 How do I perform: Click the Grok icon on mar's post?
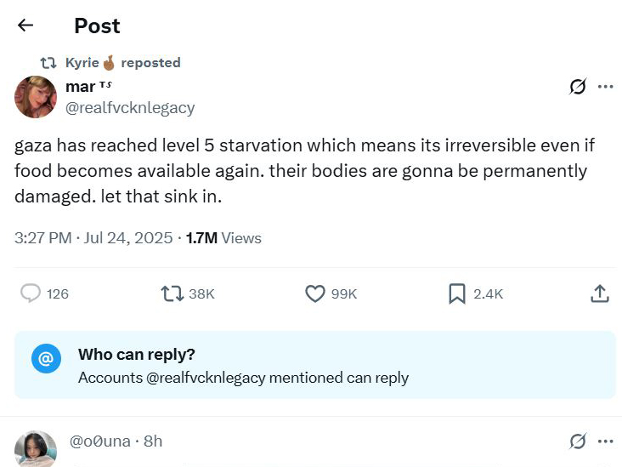(578, 87)
